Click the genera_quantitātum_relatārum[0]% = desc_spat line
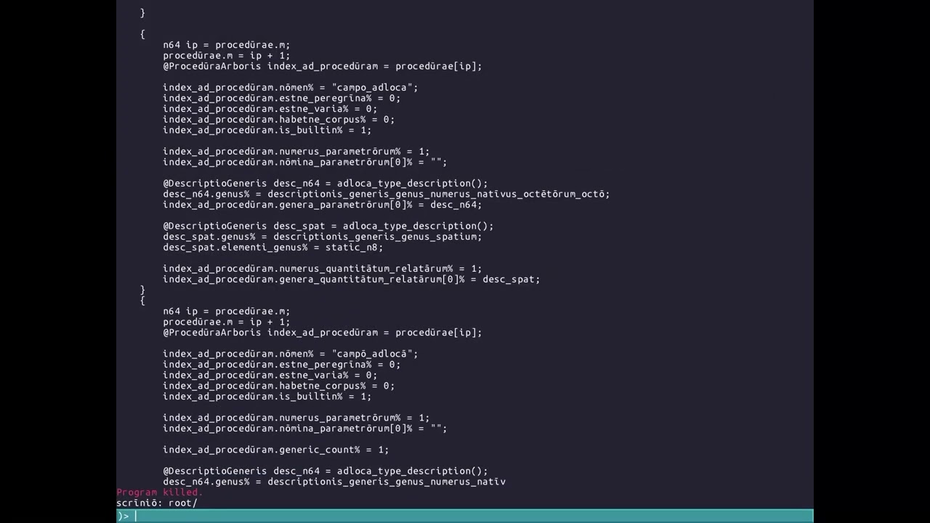Screen dimensions: 930x523 [x=352, y=279]
